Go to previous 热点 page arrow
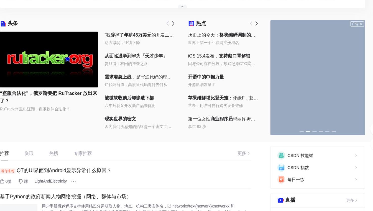This screenshot has width=373, height=211. (251, 23)
